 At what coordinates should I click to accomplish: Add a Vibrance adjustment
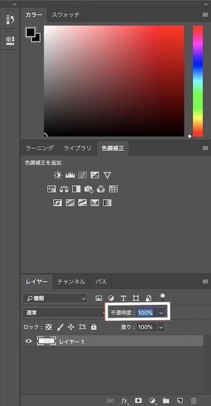[x=107, y=175]
